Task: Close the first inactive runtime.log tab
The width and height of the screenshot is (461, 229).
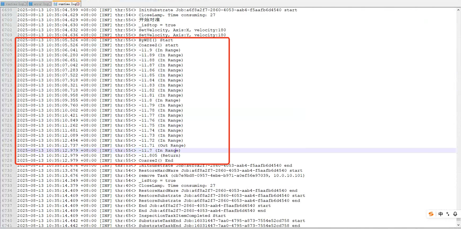Action: [25, 4]
